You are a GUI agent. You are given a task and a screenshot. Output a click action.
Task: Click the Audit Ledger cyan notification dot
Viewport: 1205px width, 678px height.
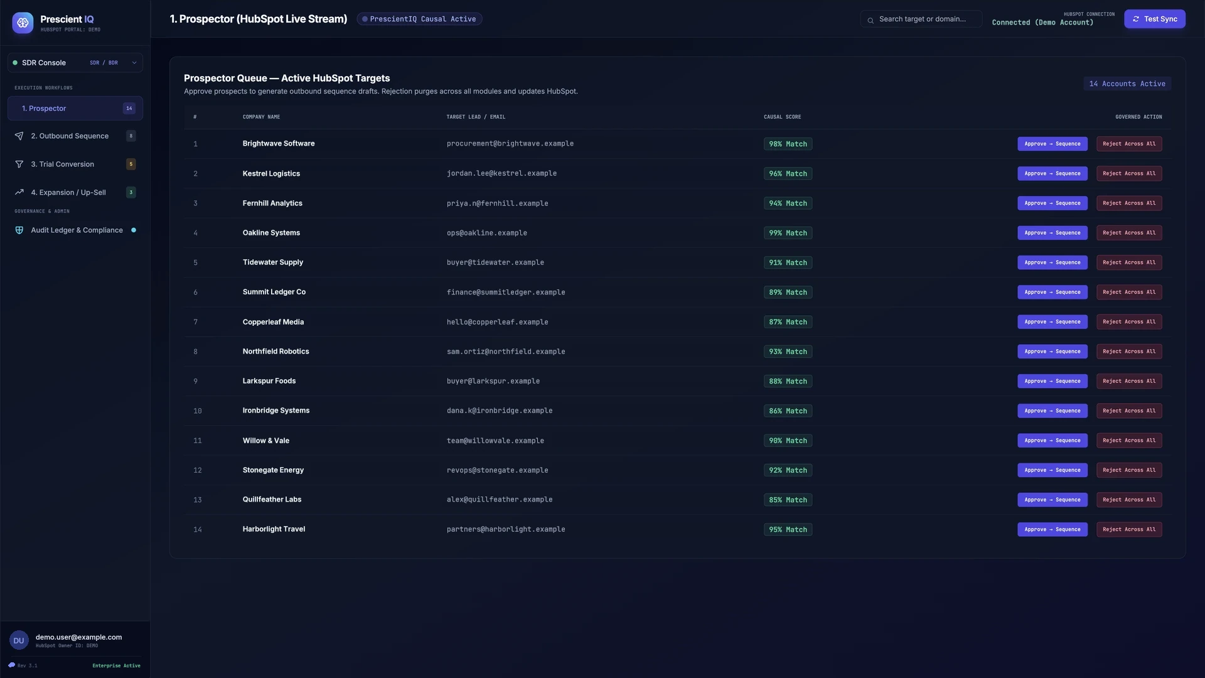134,230
